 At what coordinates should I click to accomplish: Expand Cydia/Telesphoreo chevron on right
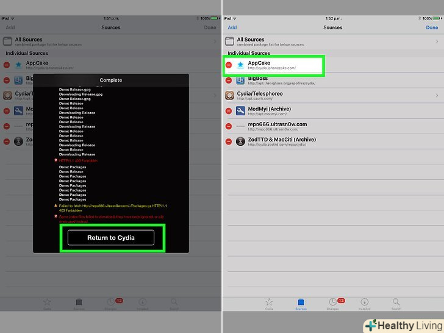click(437, 96)
